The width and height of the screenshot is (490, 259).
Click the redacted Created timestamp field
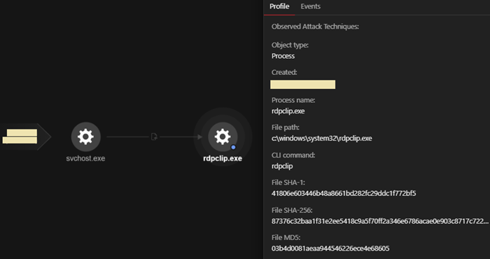pos(303,85)
